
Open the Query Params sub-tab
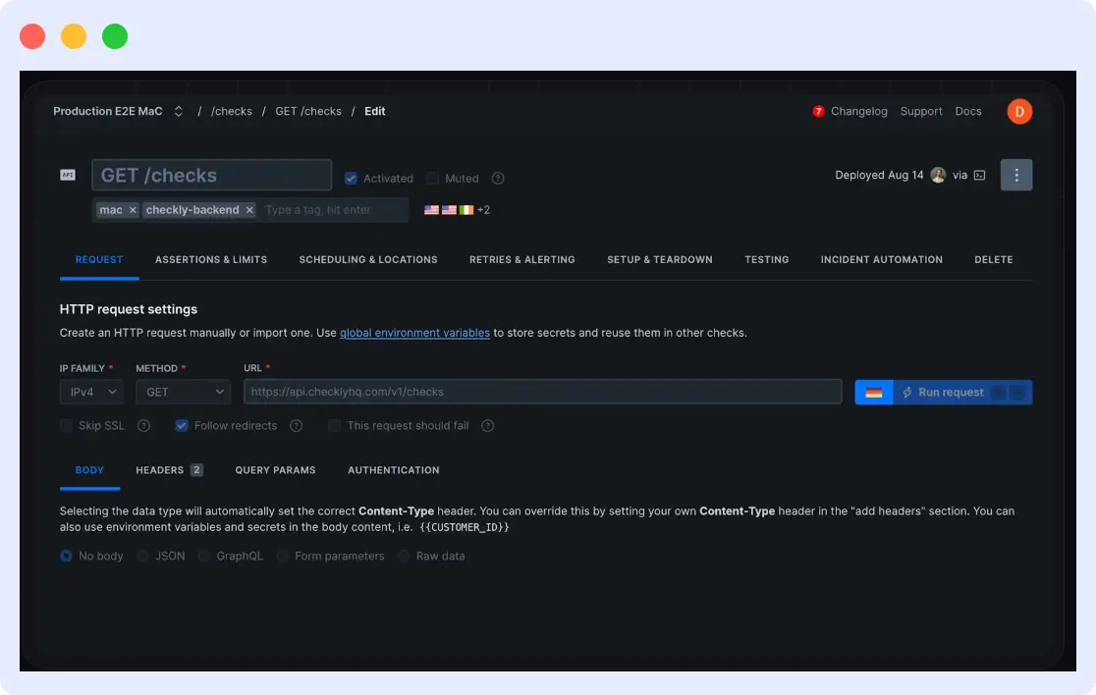[x=275, y=470]
